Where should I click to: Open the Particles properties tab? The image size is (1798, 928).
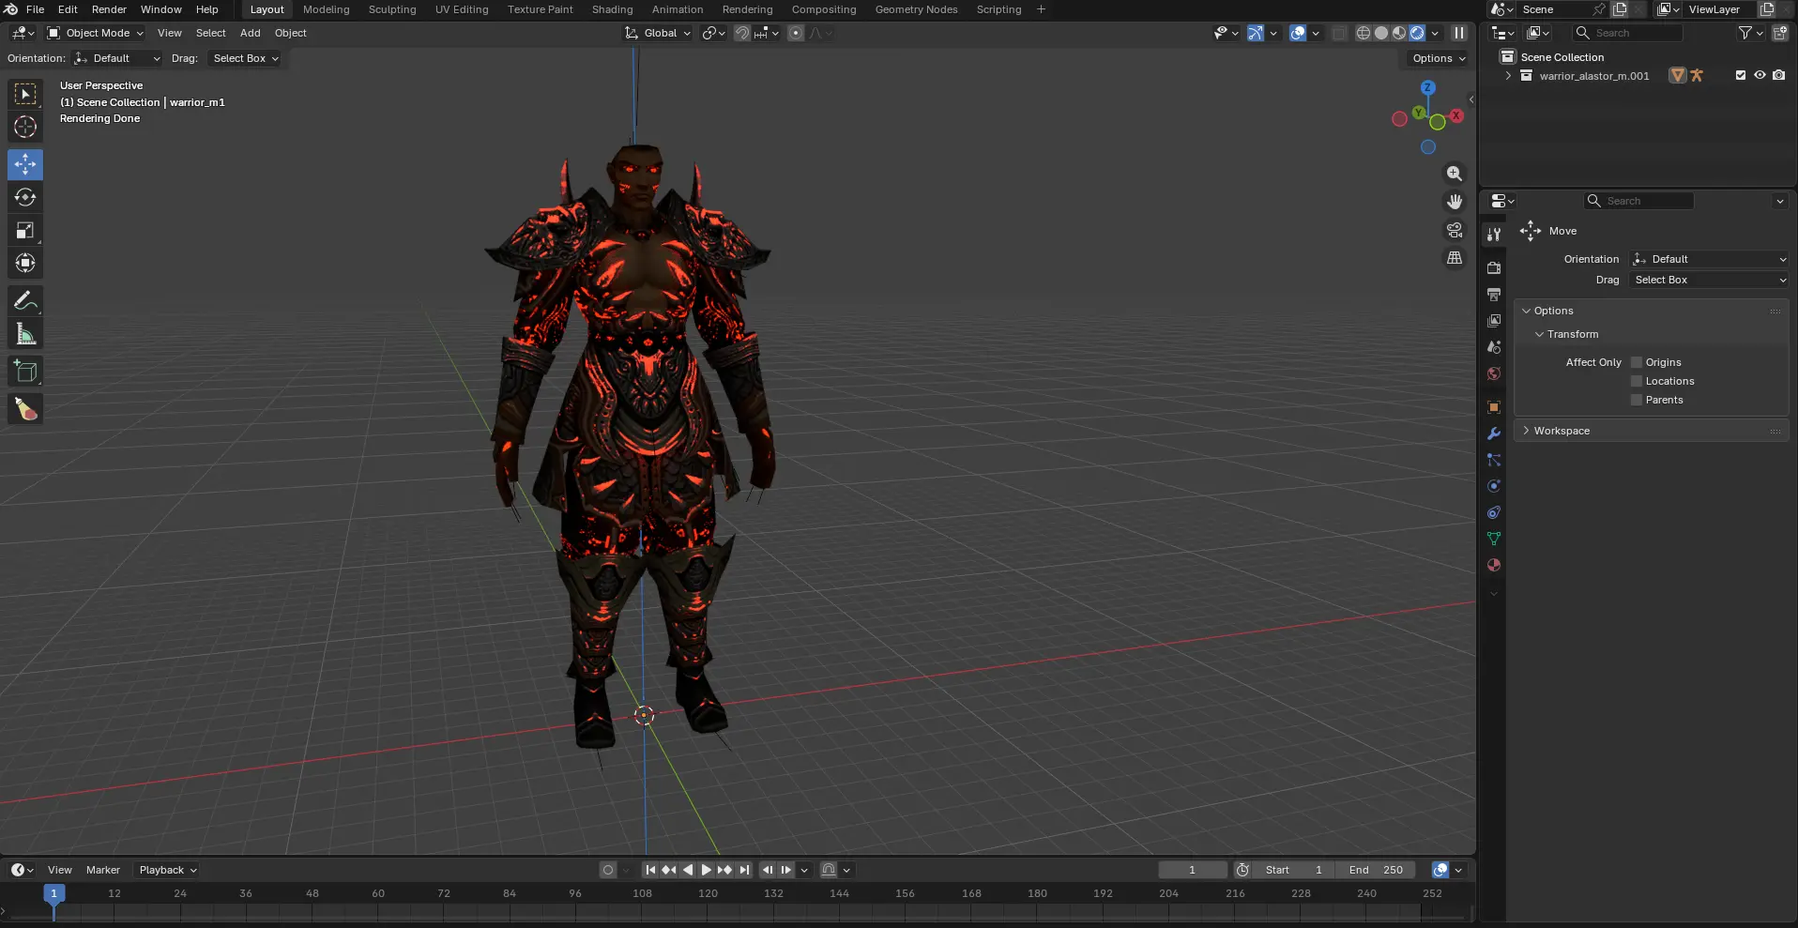point(1494,460)
